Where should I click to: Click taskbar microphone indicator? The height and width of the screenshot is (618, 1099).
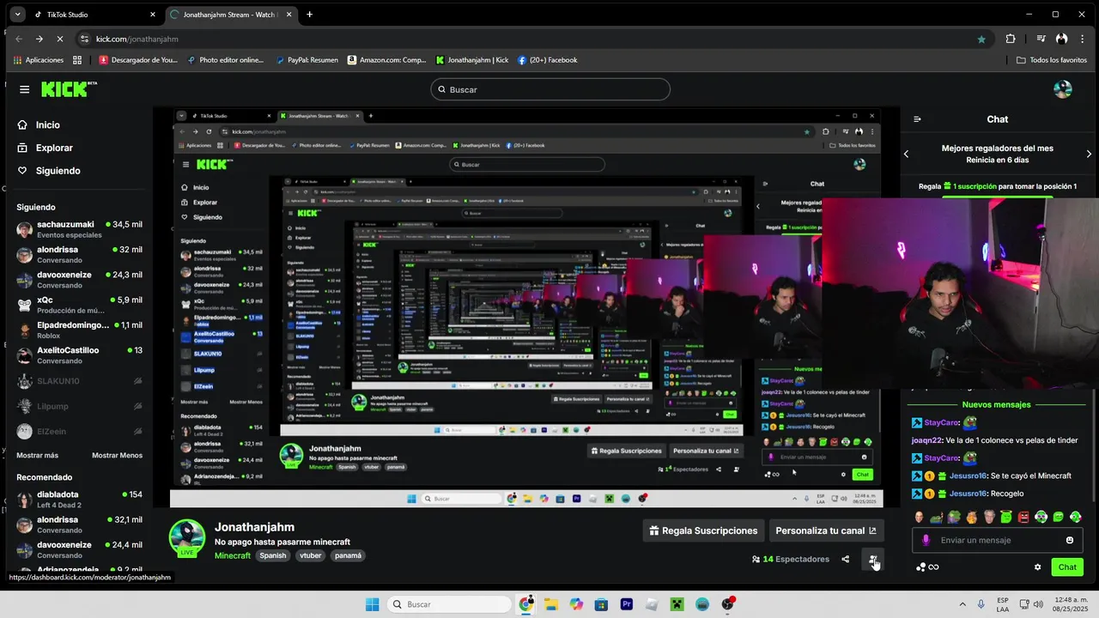pyautogui.click(x=981, y=604)
